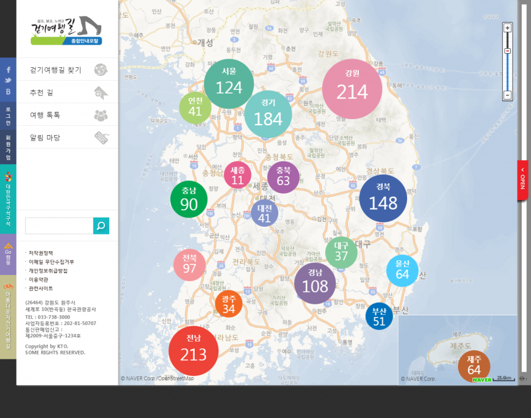Click the Facebook share icon
The image size is (531, 418).
click(x=9, y=70)
